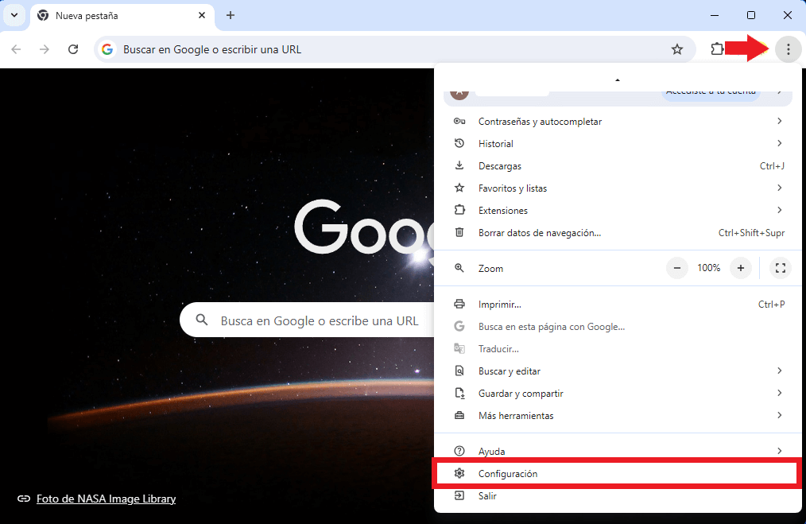This screenshot has width=806, height=524.
Task: Click the G icon beside Busca en esta página
Action: tap(459, 326)
